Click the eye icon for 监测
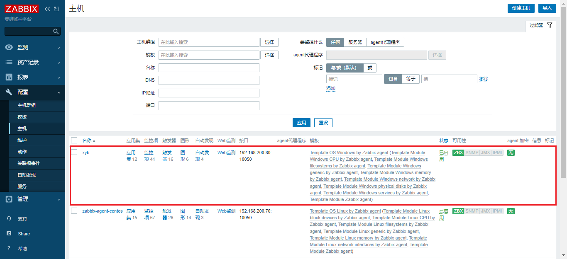Viewport: 567px width, 259px height. (x=9, y=47)
